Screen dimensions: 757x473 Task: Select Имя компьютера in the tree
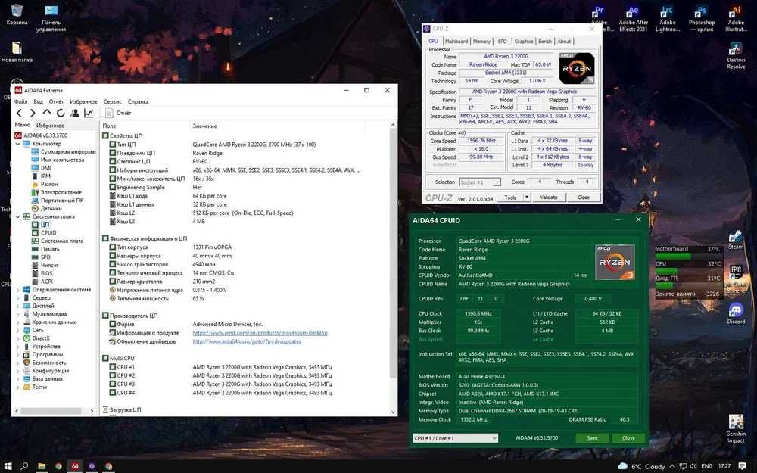(58, 160)
